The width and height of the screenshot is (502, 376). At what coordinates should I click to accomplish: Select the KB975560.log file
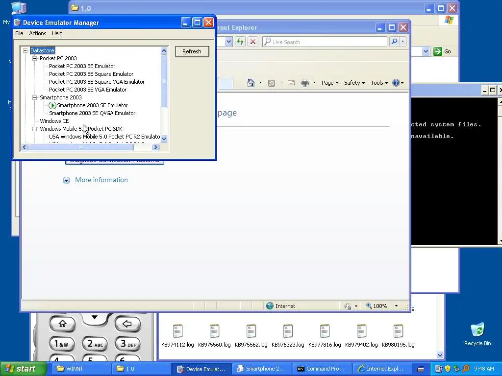[214, 336]
